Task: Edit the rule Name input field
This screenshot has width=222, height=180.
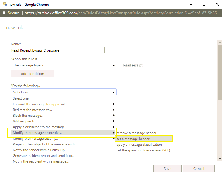Action: [x=58, y=50]
